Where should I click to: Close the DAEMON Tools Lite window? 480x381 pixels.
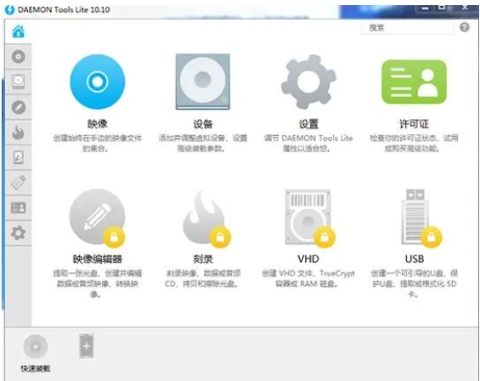click(465, 8)
